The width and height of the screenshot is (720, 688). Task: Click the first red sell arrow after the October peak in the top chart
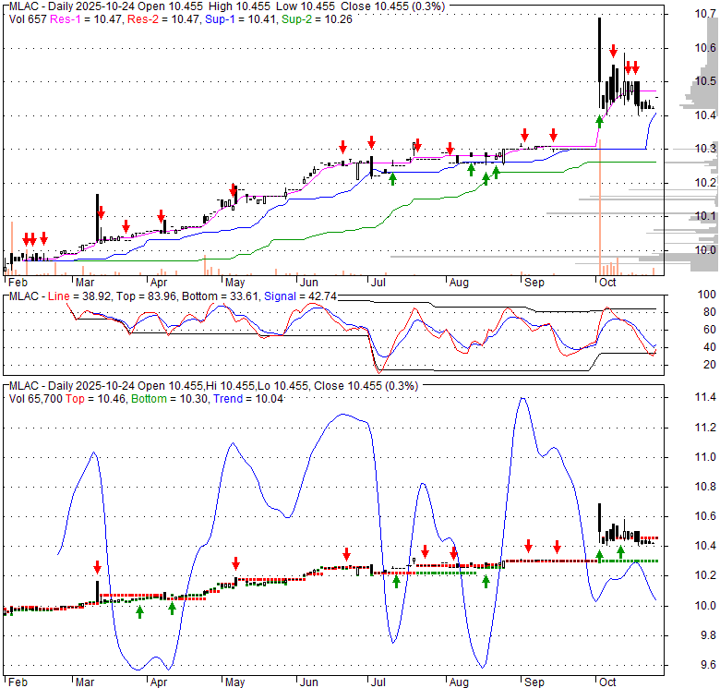[x=613, y=50]
